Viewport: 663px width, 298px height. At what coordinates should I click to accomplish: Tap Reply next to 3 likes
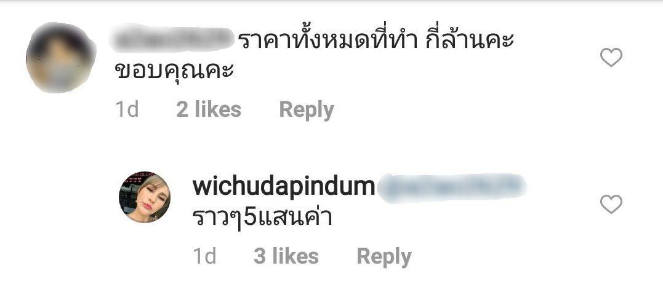coord(384,257)
